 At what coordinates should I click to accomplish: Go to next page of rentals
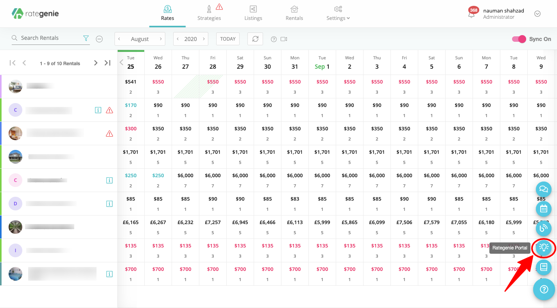(96, 63)
